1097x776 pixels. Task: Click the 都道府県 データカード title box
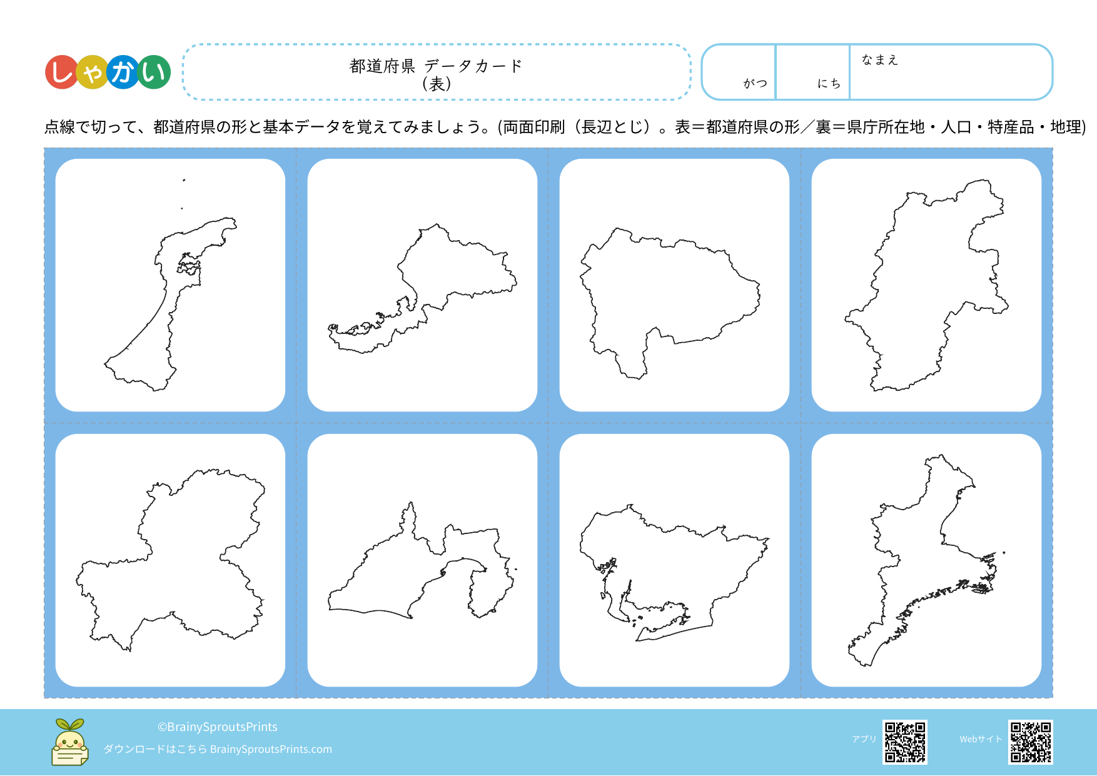pyautogui.click(x=437, y=73)
